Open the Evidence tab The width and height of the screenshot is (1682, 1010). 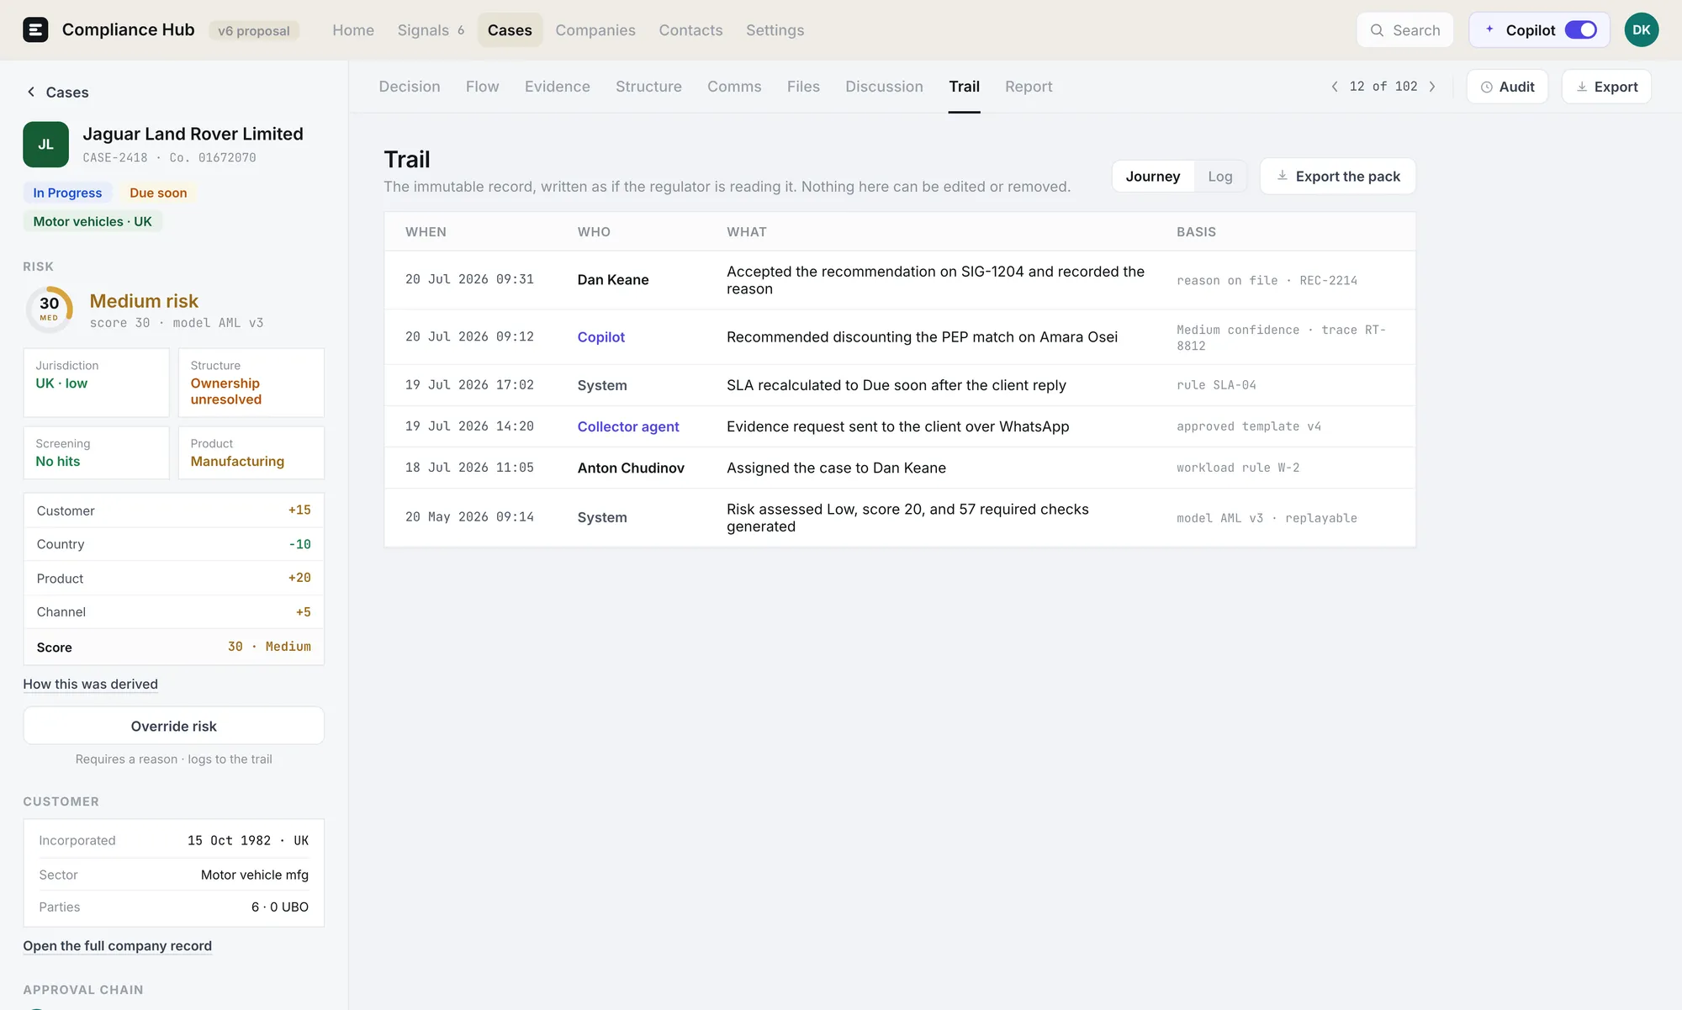[x=558, y=87]
